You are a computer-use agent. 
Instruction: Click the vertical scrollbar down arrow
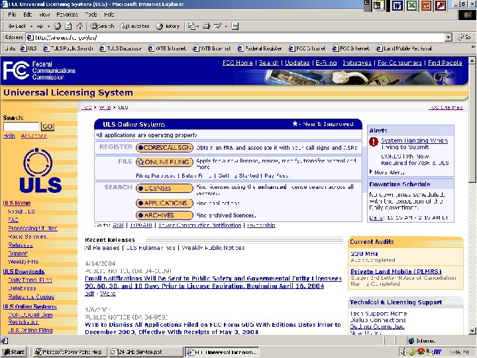472,331
